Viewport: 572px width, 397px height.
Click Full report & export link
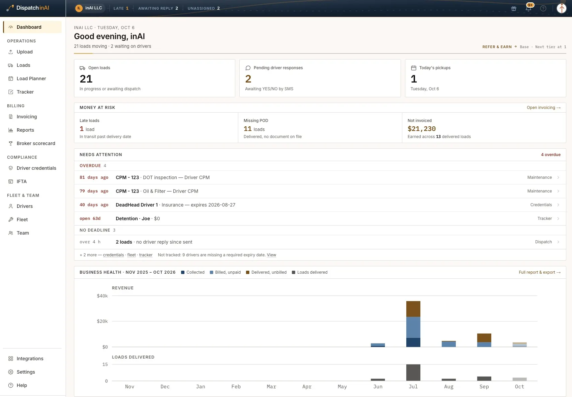click(x=540, y=272)
